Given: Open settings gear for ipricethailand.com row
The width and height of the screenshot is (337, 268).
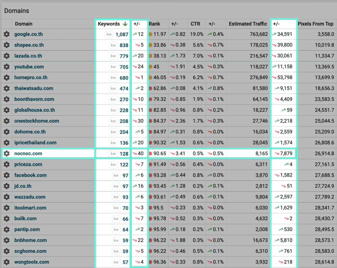Looking at the screenshot, I should point(7,143).
